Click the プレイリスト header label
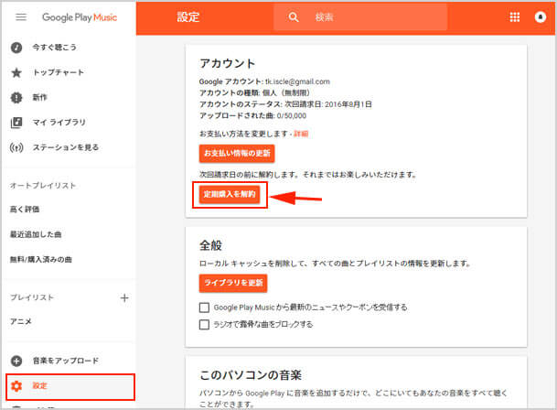 click(x=32, y=297)
